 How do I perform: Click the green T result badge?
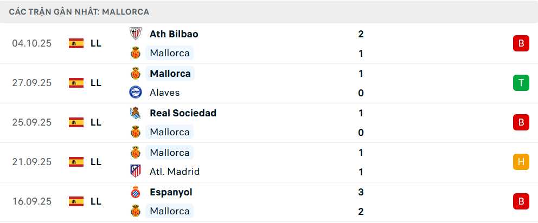pyautogui.click(x=521, y=83)
